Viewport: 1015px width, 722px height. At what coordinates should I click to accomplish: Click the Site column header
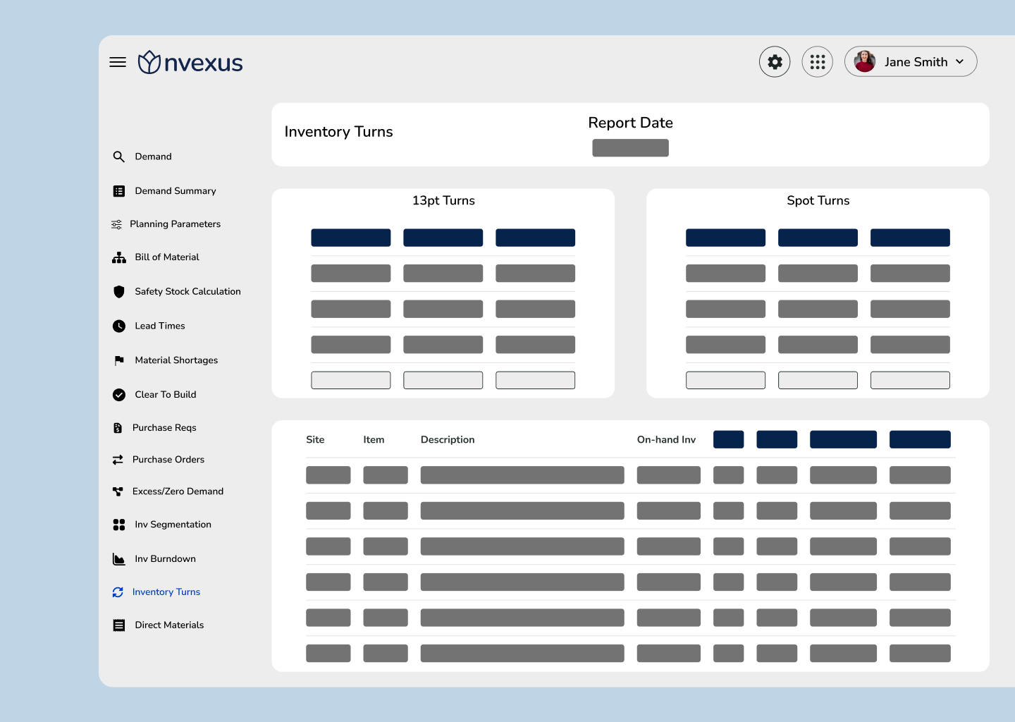point(315,440)
